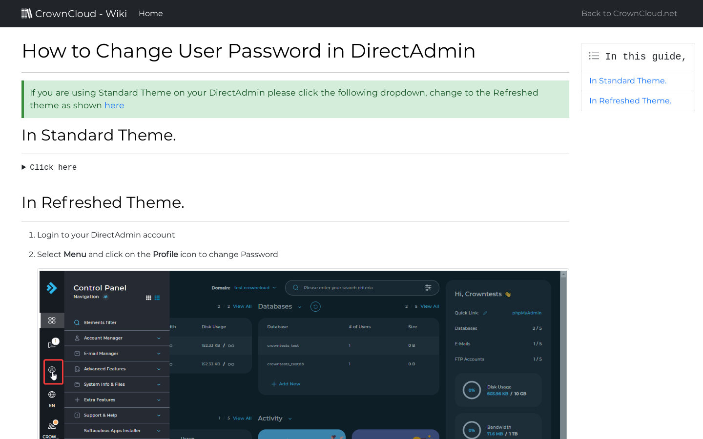
Task: Open the Activity heading dropdown arrow
Action: click(290, 419)
